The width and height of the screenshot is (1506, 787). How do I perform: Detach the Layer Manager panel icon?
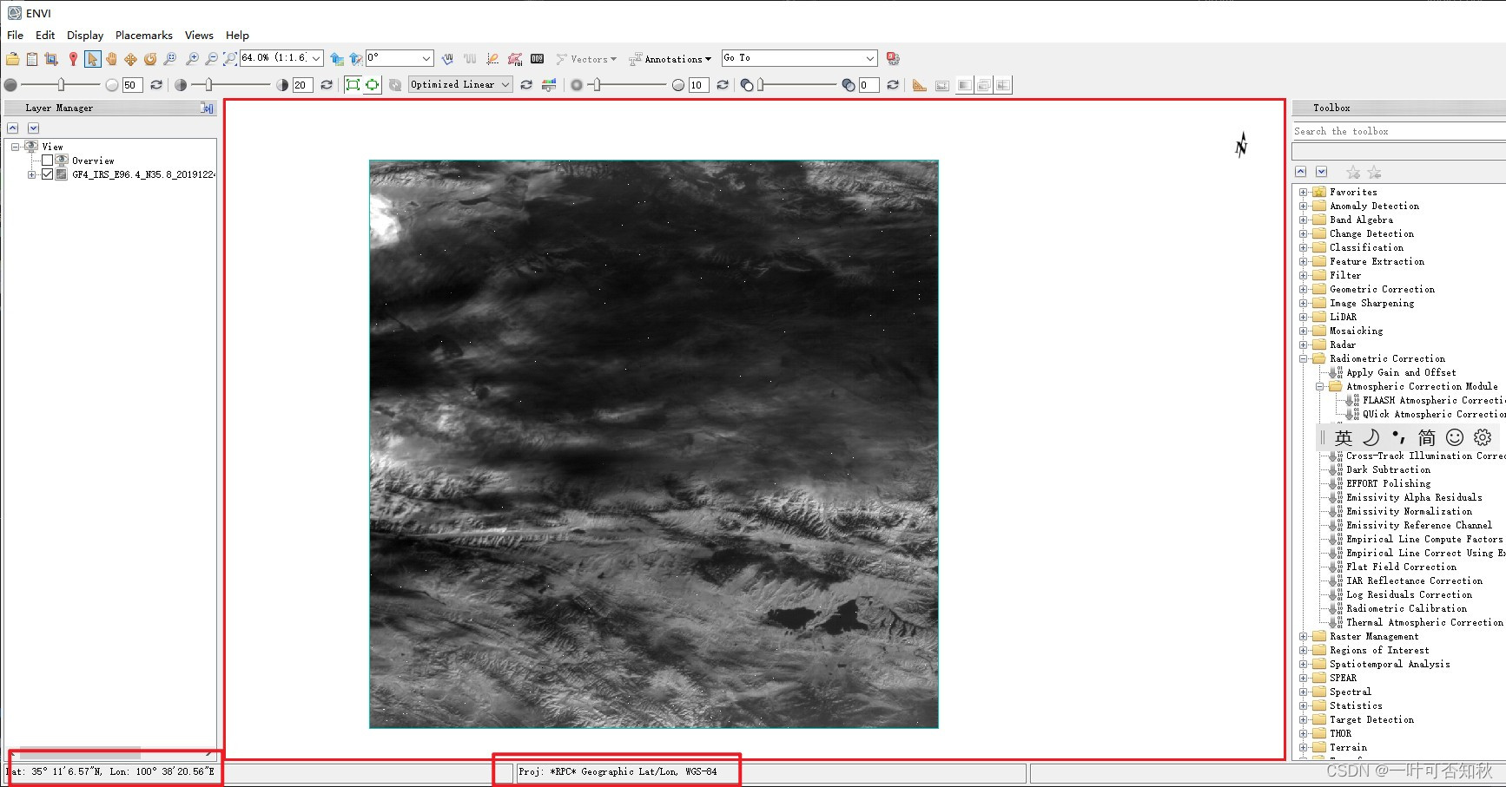point(207,108)
